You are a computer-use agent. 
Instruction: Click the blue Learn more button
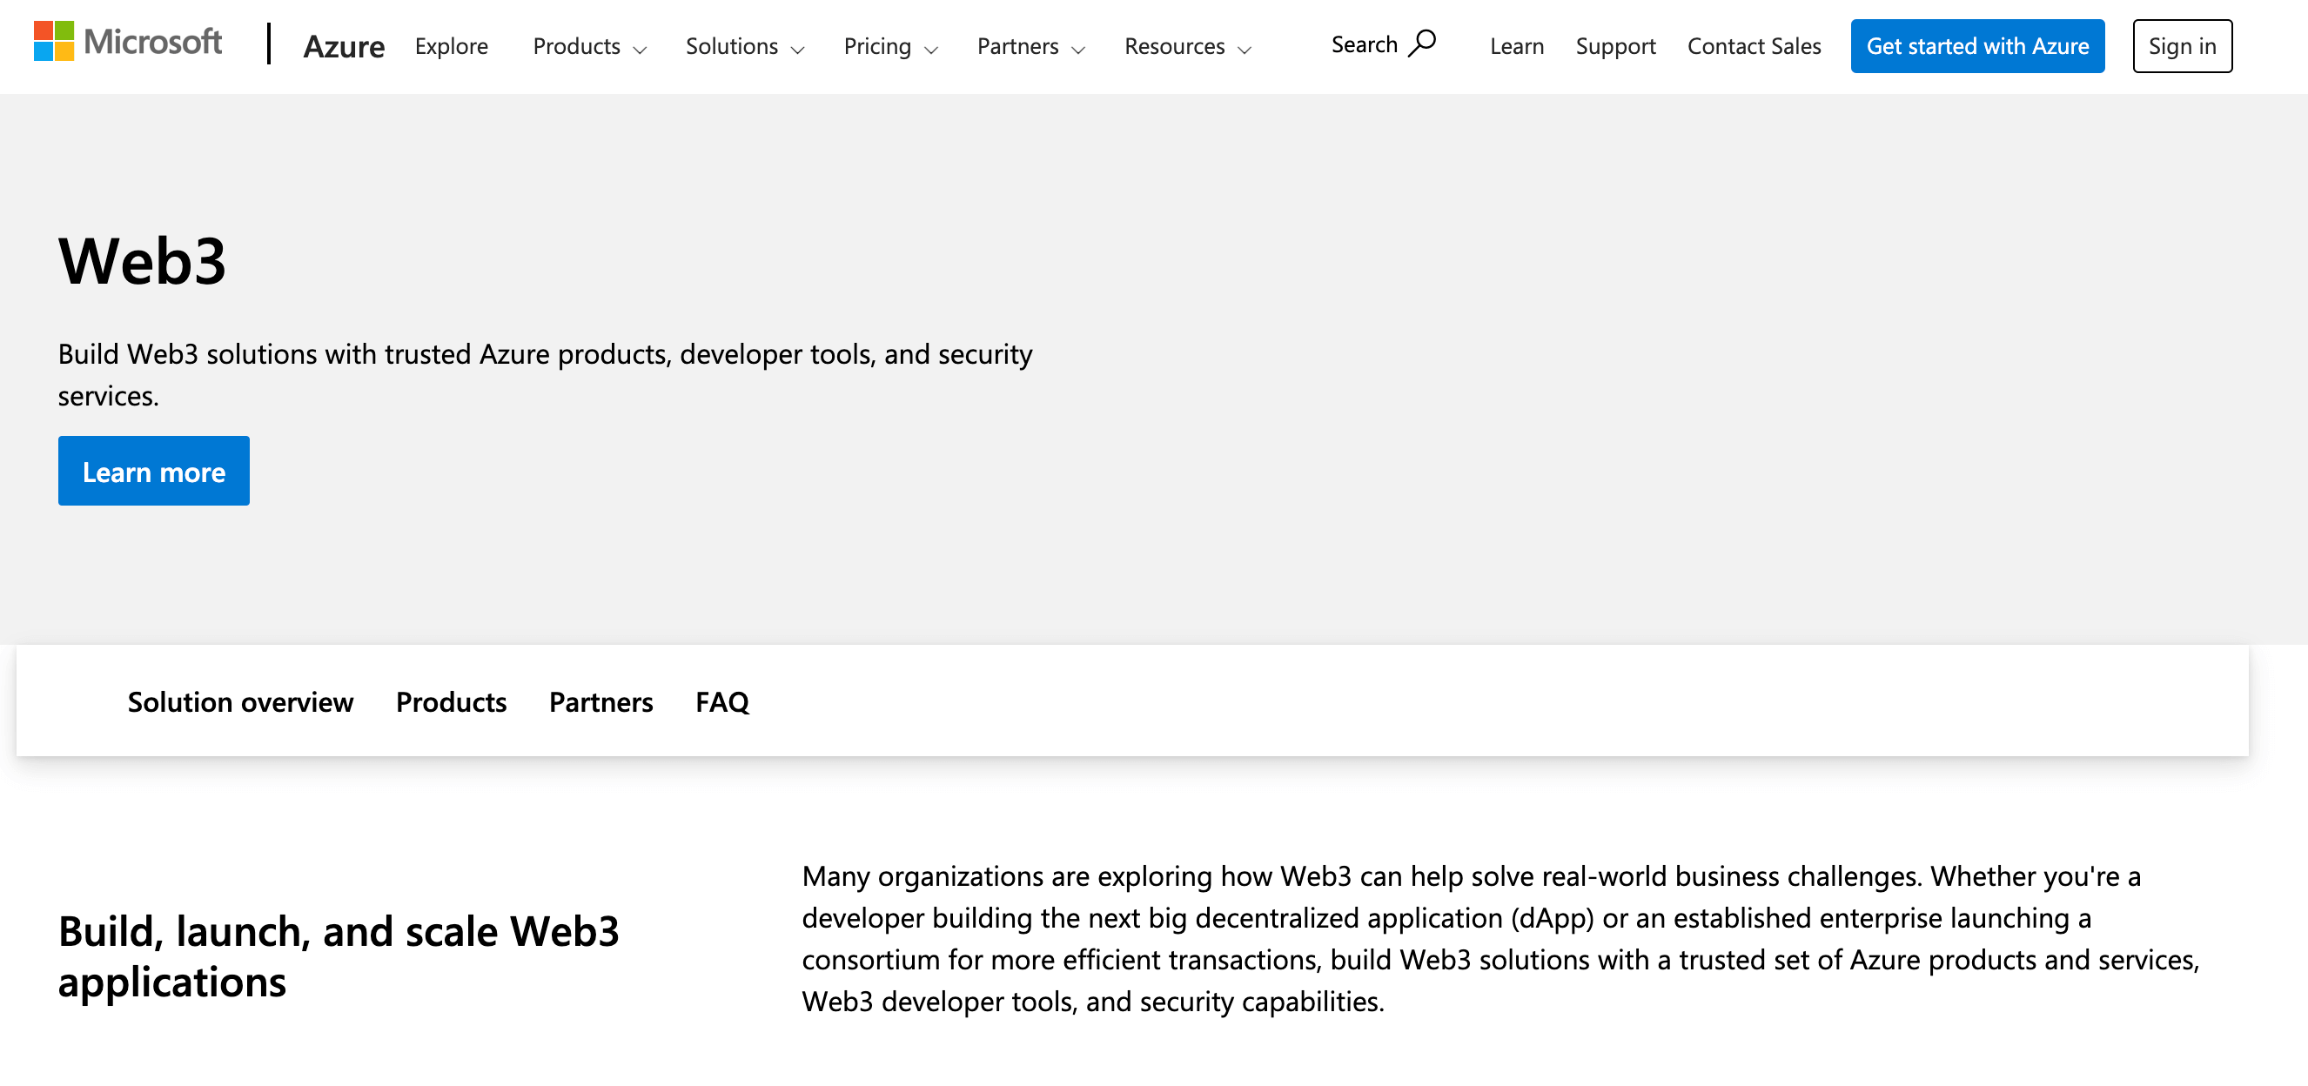pos(154,472)
